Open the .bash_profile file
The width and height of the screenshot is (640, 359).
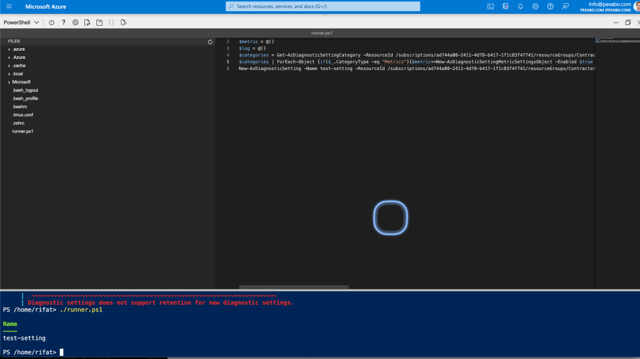click(x=25, y=98)
